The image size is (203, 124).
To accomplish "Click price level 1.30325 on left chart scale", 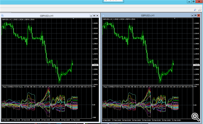I will pyautogui.click(x=95, y=28).
